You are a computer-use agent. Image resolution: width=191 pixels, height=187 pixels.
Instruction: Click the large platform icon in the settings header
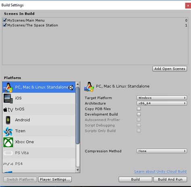tap(89, 87)
